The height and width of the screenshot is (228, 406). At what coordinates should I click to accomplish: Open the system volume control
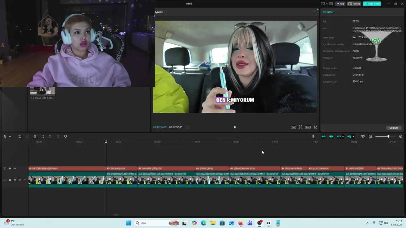click(386, 223)
